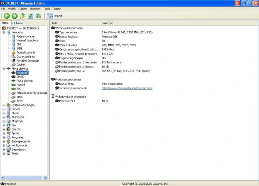Refresh the page using the refresh icon
Viewport: 259px width, 186px height.
click(x=30, y=16)
